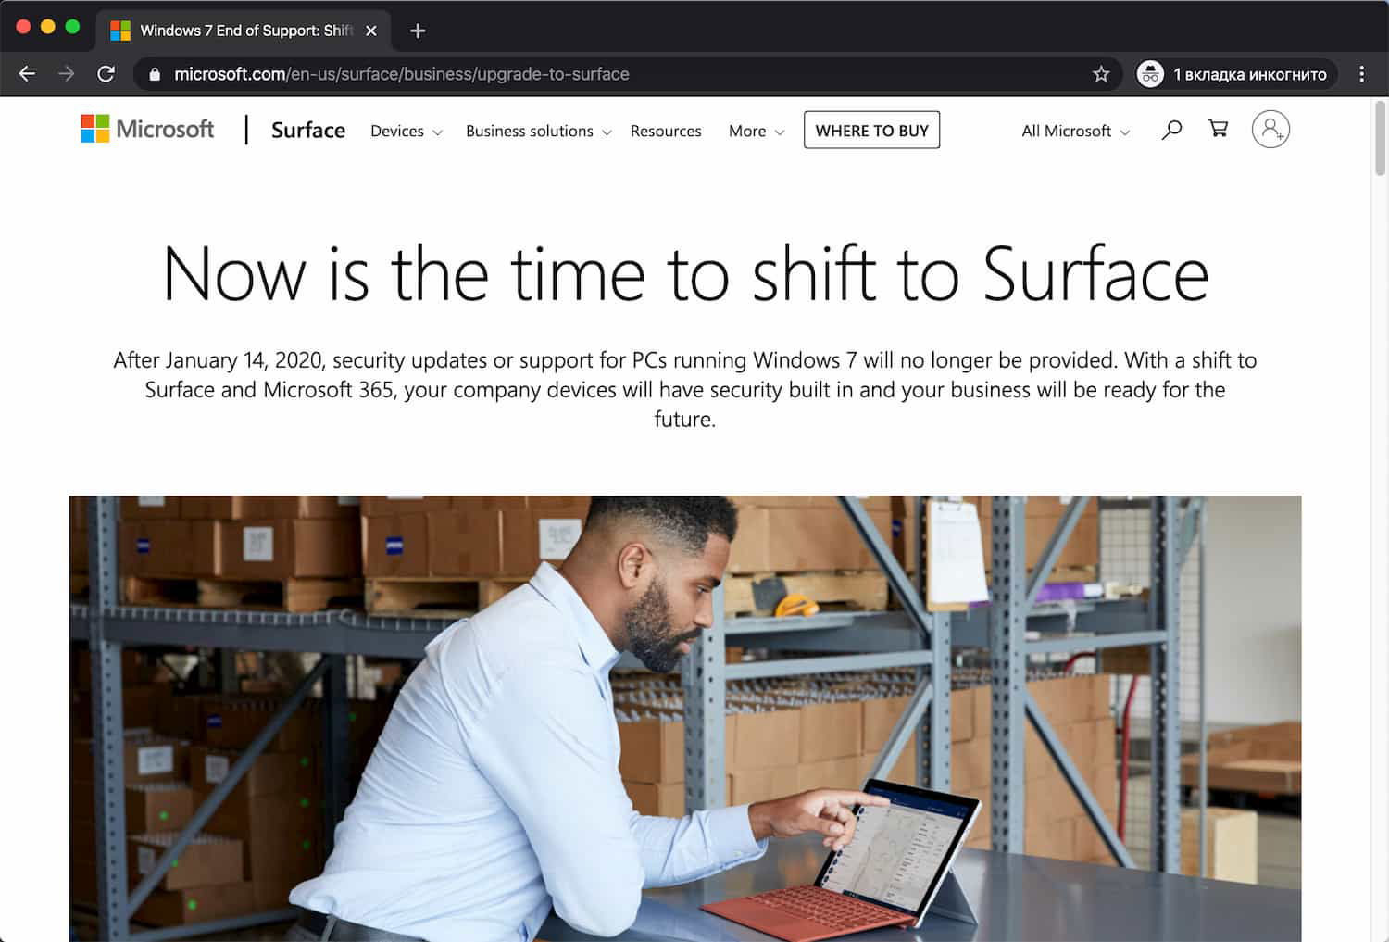
Task: Click the green fullscreen window button
Action: [72, 27]
